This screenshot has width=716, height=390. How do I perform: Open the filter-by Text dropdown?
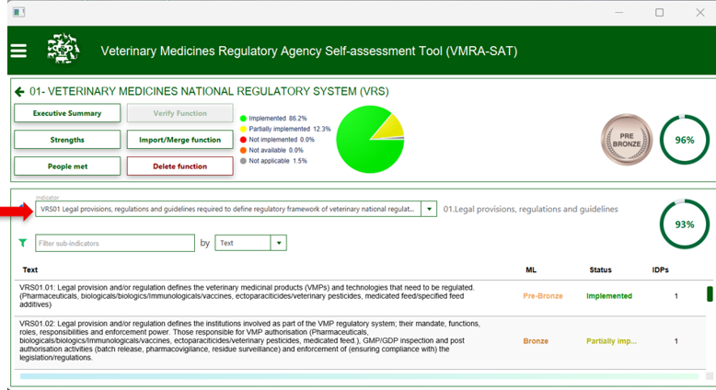pyautogui.click(x=250, y=243)
